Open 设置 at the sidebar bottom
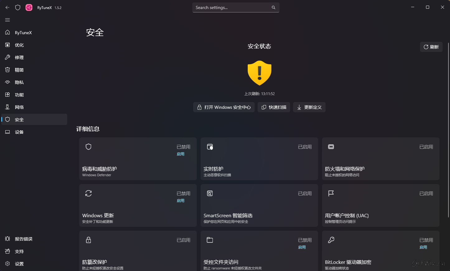450x271 pixels. [x=19, y=264]
